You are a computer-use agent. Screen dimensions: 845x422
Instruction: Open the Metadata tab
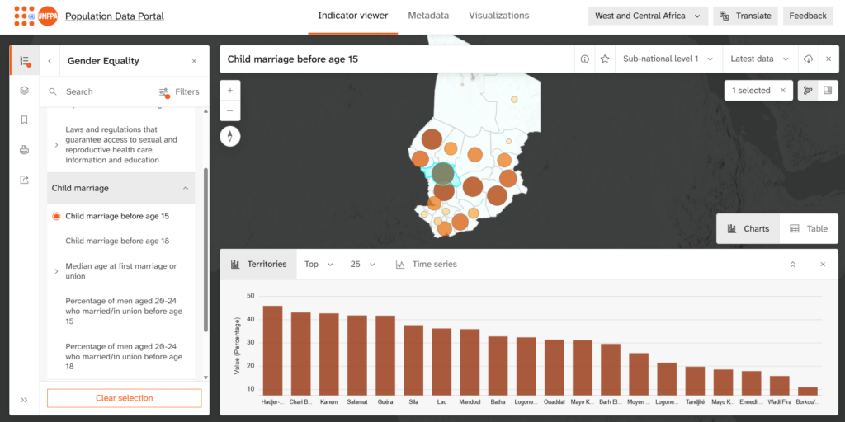click(x=428, y=16)
